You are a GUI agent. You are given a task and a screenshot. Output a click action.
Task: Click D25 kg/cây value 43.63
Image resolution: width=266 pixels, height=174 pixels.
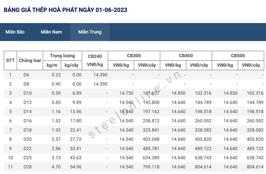76,158
